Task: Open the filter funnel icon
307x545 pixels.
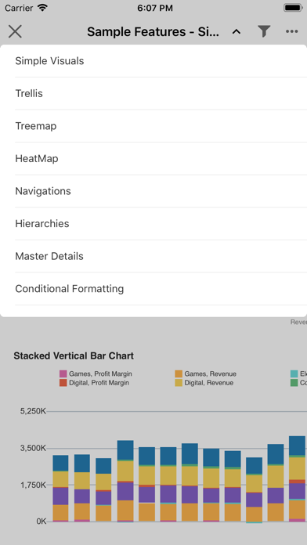Action: coord(264,31)
